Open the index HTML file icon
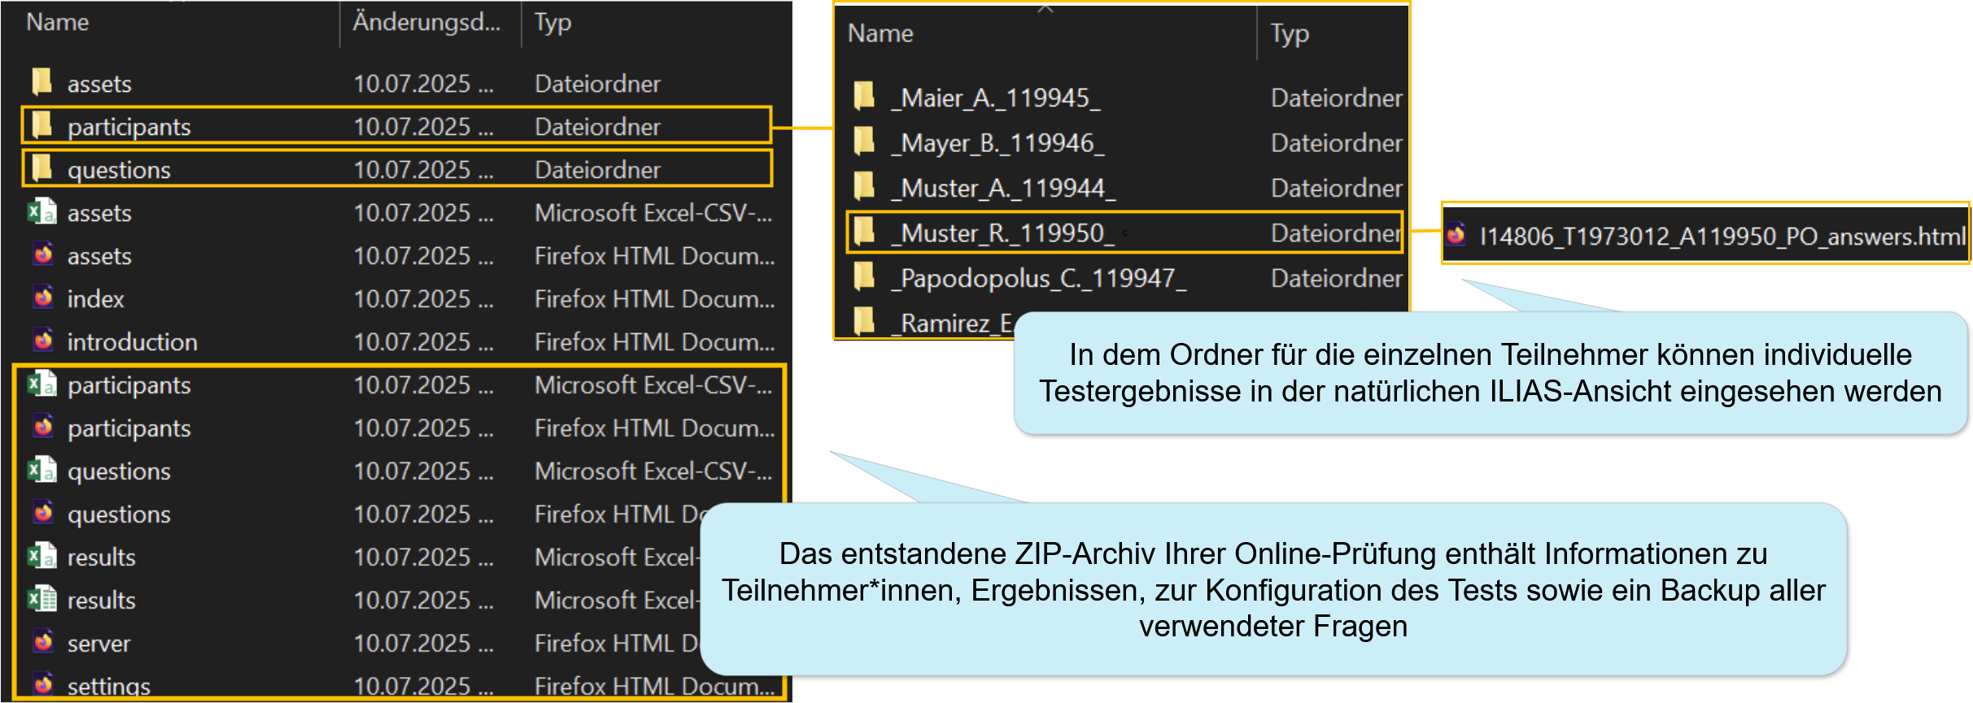 (43, 297)
